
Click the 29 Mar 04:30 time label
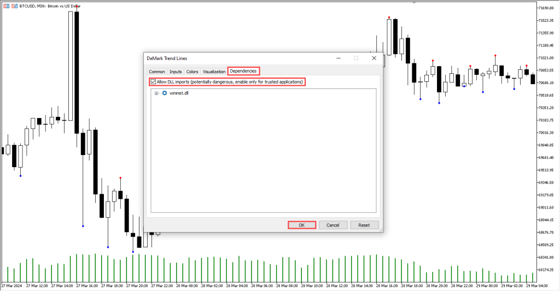537,286
